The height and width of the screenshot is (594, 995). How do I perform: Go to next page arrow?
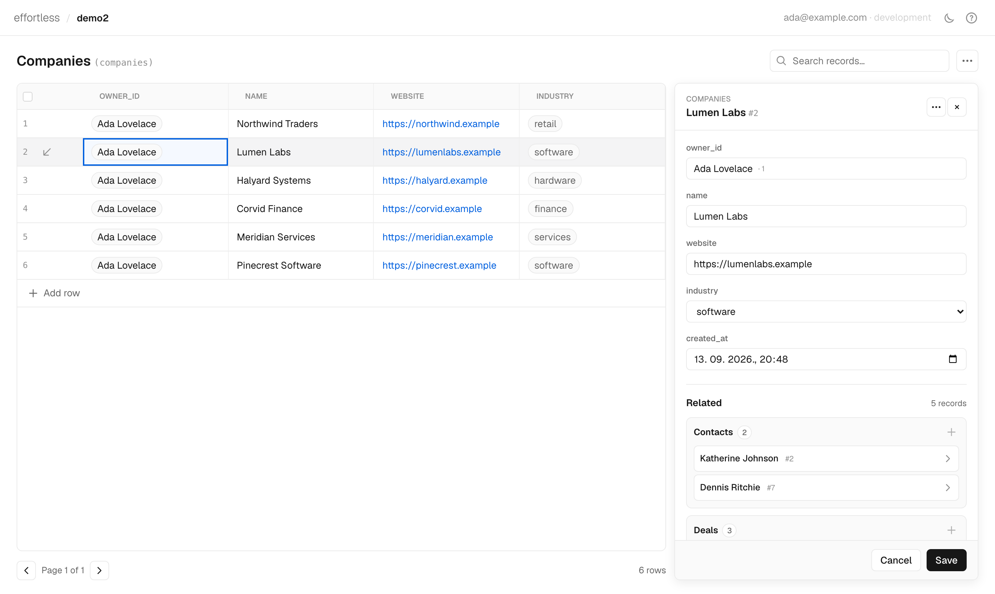[99, 570]
